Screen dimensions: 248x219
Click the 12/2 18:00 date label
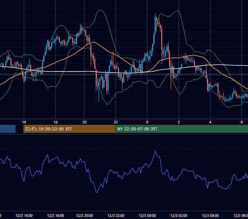point(55,215)
